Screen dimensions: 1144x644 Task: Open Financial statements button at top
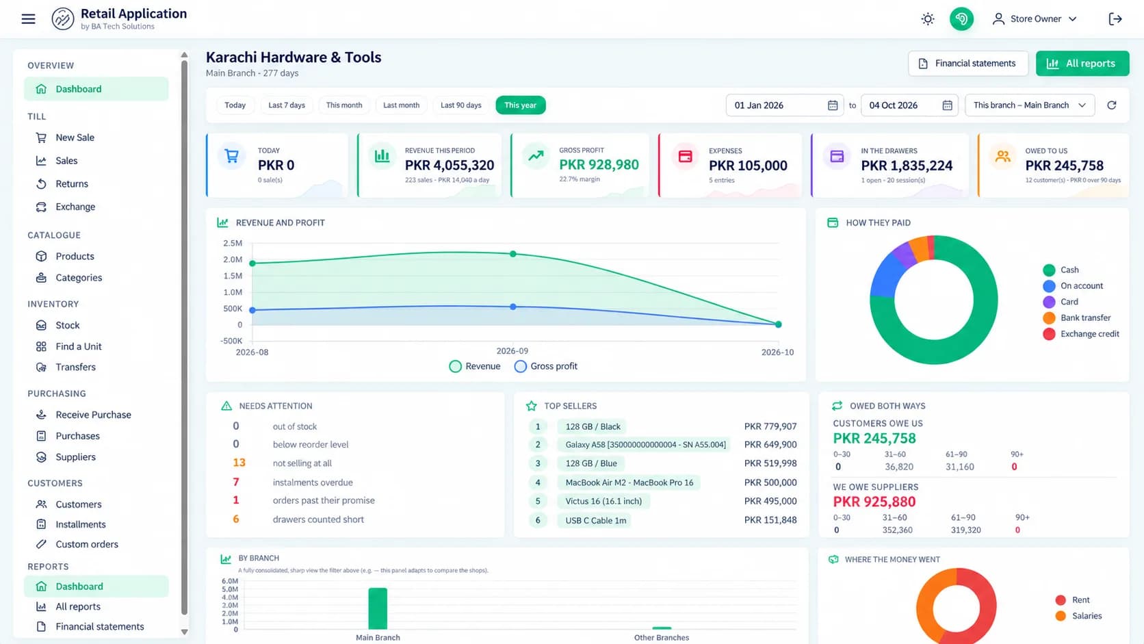coord(968,64)
